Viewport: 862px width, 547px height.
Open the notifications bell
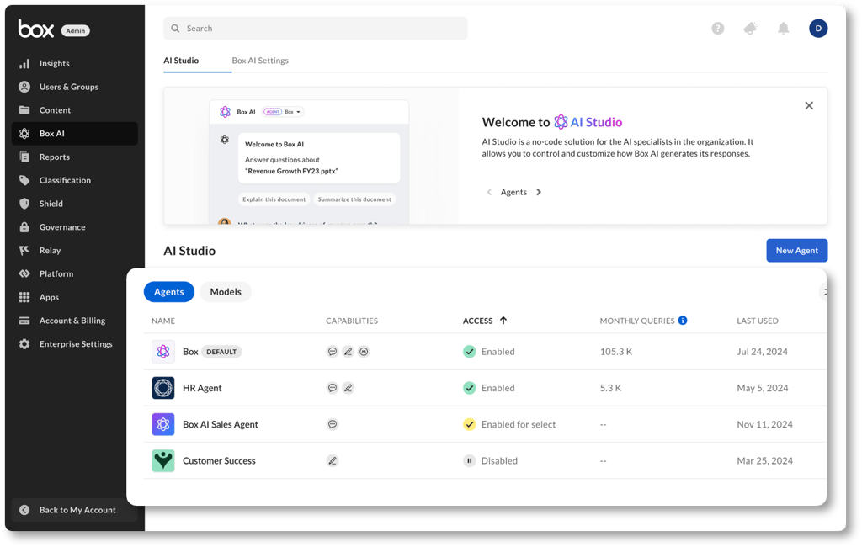pos(784,28)
